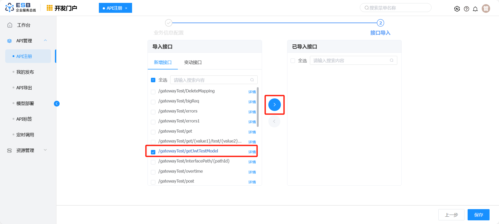Click the 上一步 button

pos(451,215)
